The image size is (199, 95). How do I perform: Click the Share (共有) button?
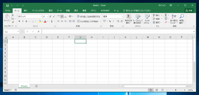tap(189, 11)
